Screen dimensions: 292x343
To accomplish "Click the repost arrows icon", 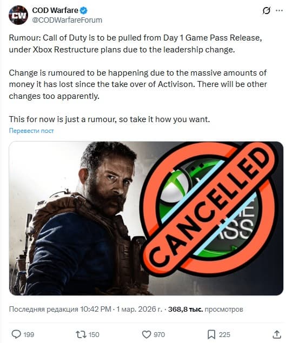I will point(81,334).
